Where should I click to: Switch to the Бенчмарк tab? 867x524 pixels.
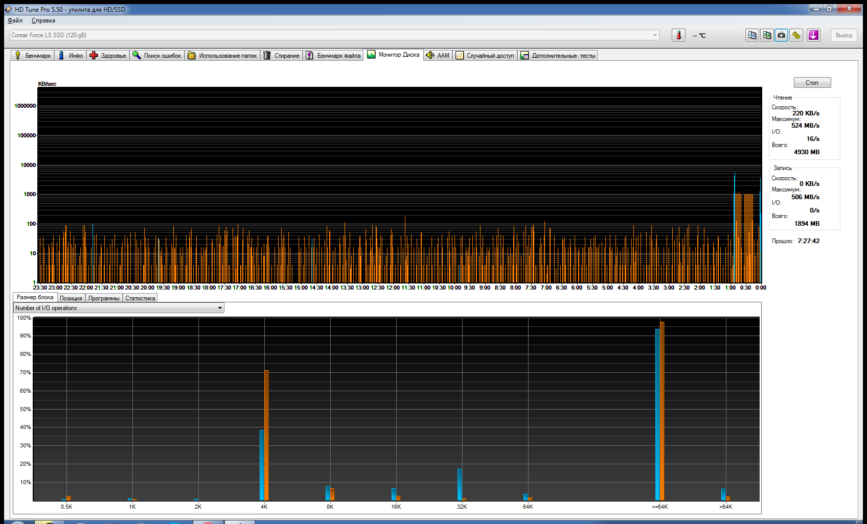pyautogui.click(x=33, y=56)
